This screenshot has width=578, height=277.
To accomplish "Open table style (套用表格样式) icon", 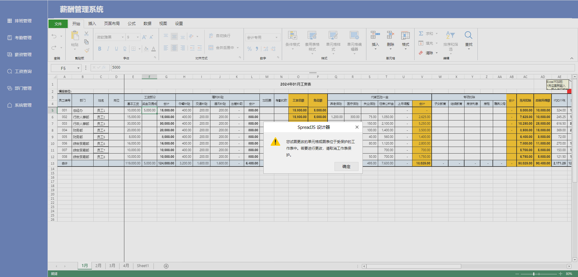I will pos(312,35).
